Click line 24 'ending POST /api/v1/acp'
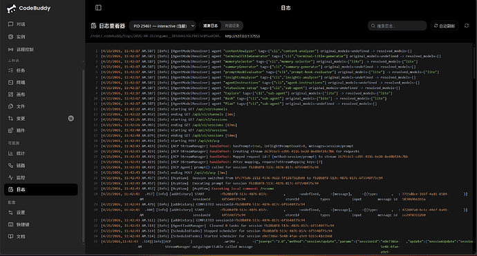Image resolution: width=477 pixels, height=256 pixels. click(x=164, y=173)
